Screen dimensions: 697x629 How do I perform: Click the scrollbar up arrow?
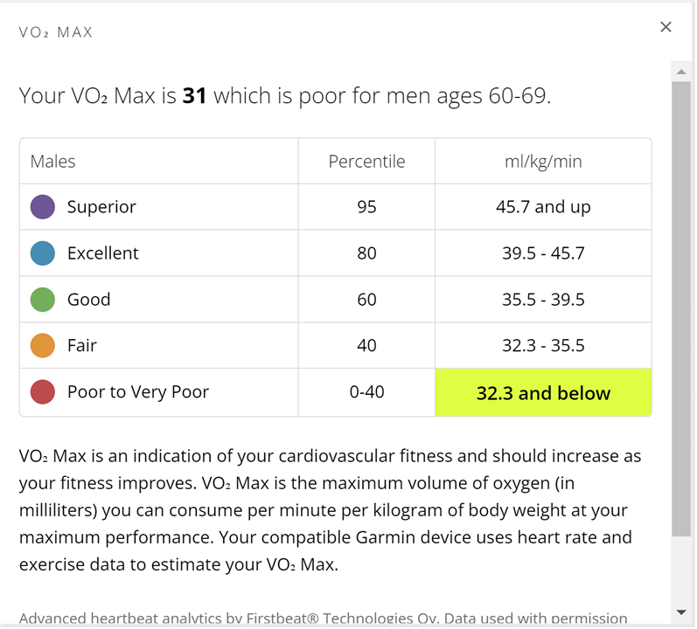tap(681, 72)
